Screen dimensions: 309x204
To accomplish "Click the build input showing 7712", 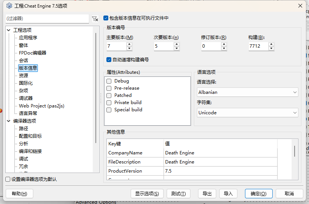I will point(259,46).
